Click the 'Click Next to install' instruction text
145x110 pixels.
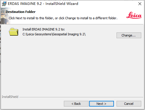(x=63, y=18)
